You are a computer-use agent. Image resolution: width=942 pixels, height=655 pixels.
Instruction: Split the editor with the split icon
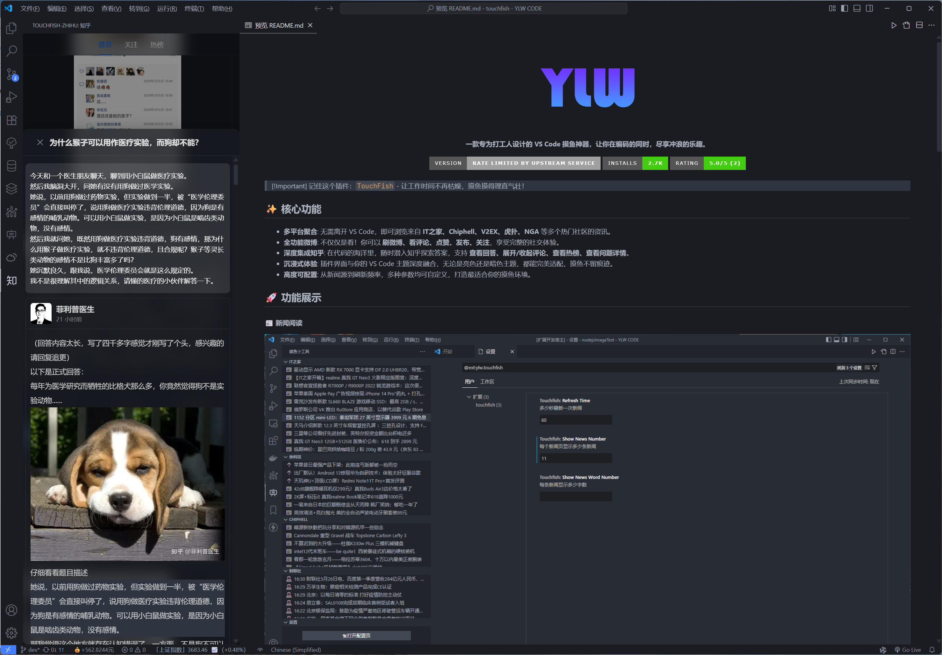tap(919, 25)
